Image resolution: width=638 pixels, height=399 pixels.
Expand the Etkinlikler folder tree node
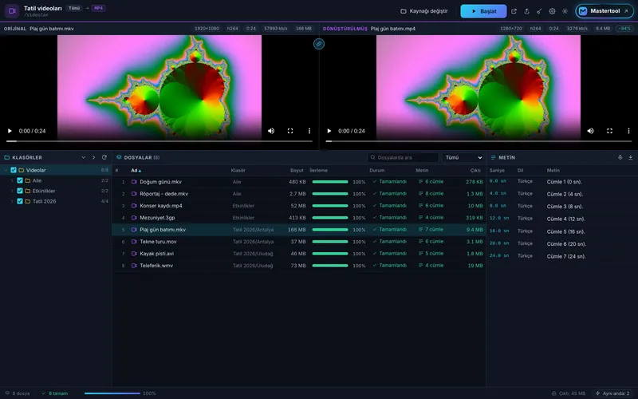(12, 191)
